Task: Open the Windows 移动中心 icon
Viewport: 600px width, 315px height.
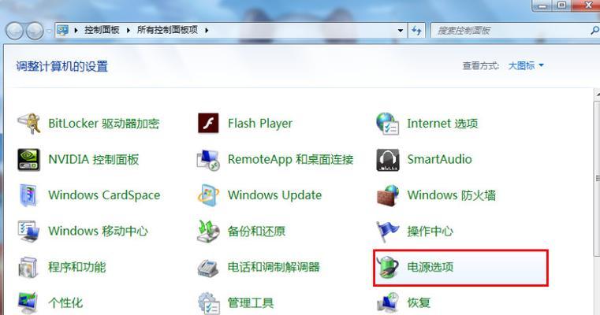Action: (28, 232)
